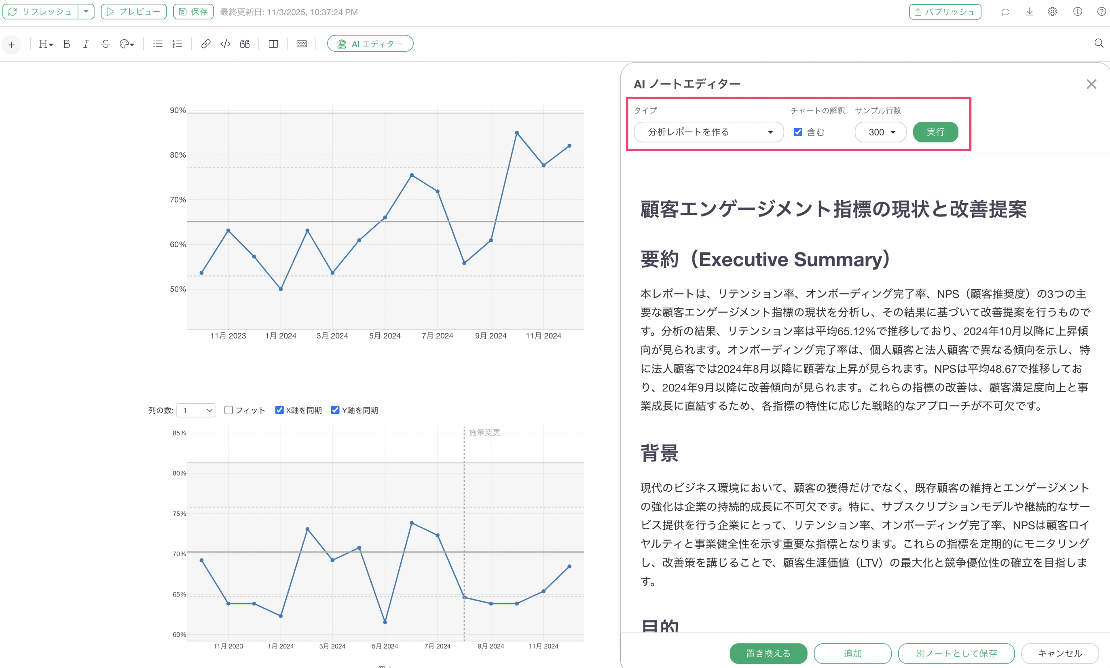Apply strikethrough formatting
Image resolution: width=1110 pixels, height=668 pixels.
pyautogui.click(x=105, y=44)
